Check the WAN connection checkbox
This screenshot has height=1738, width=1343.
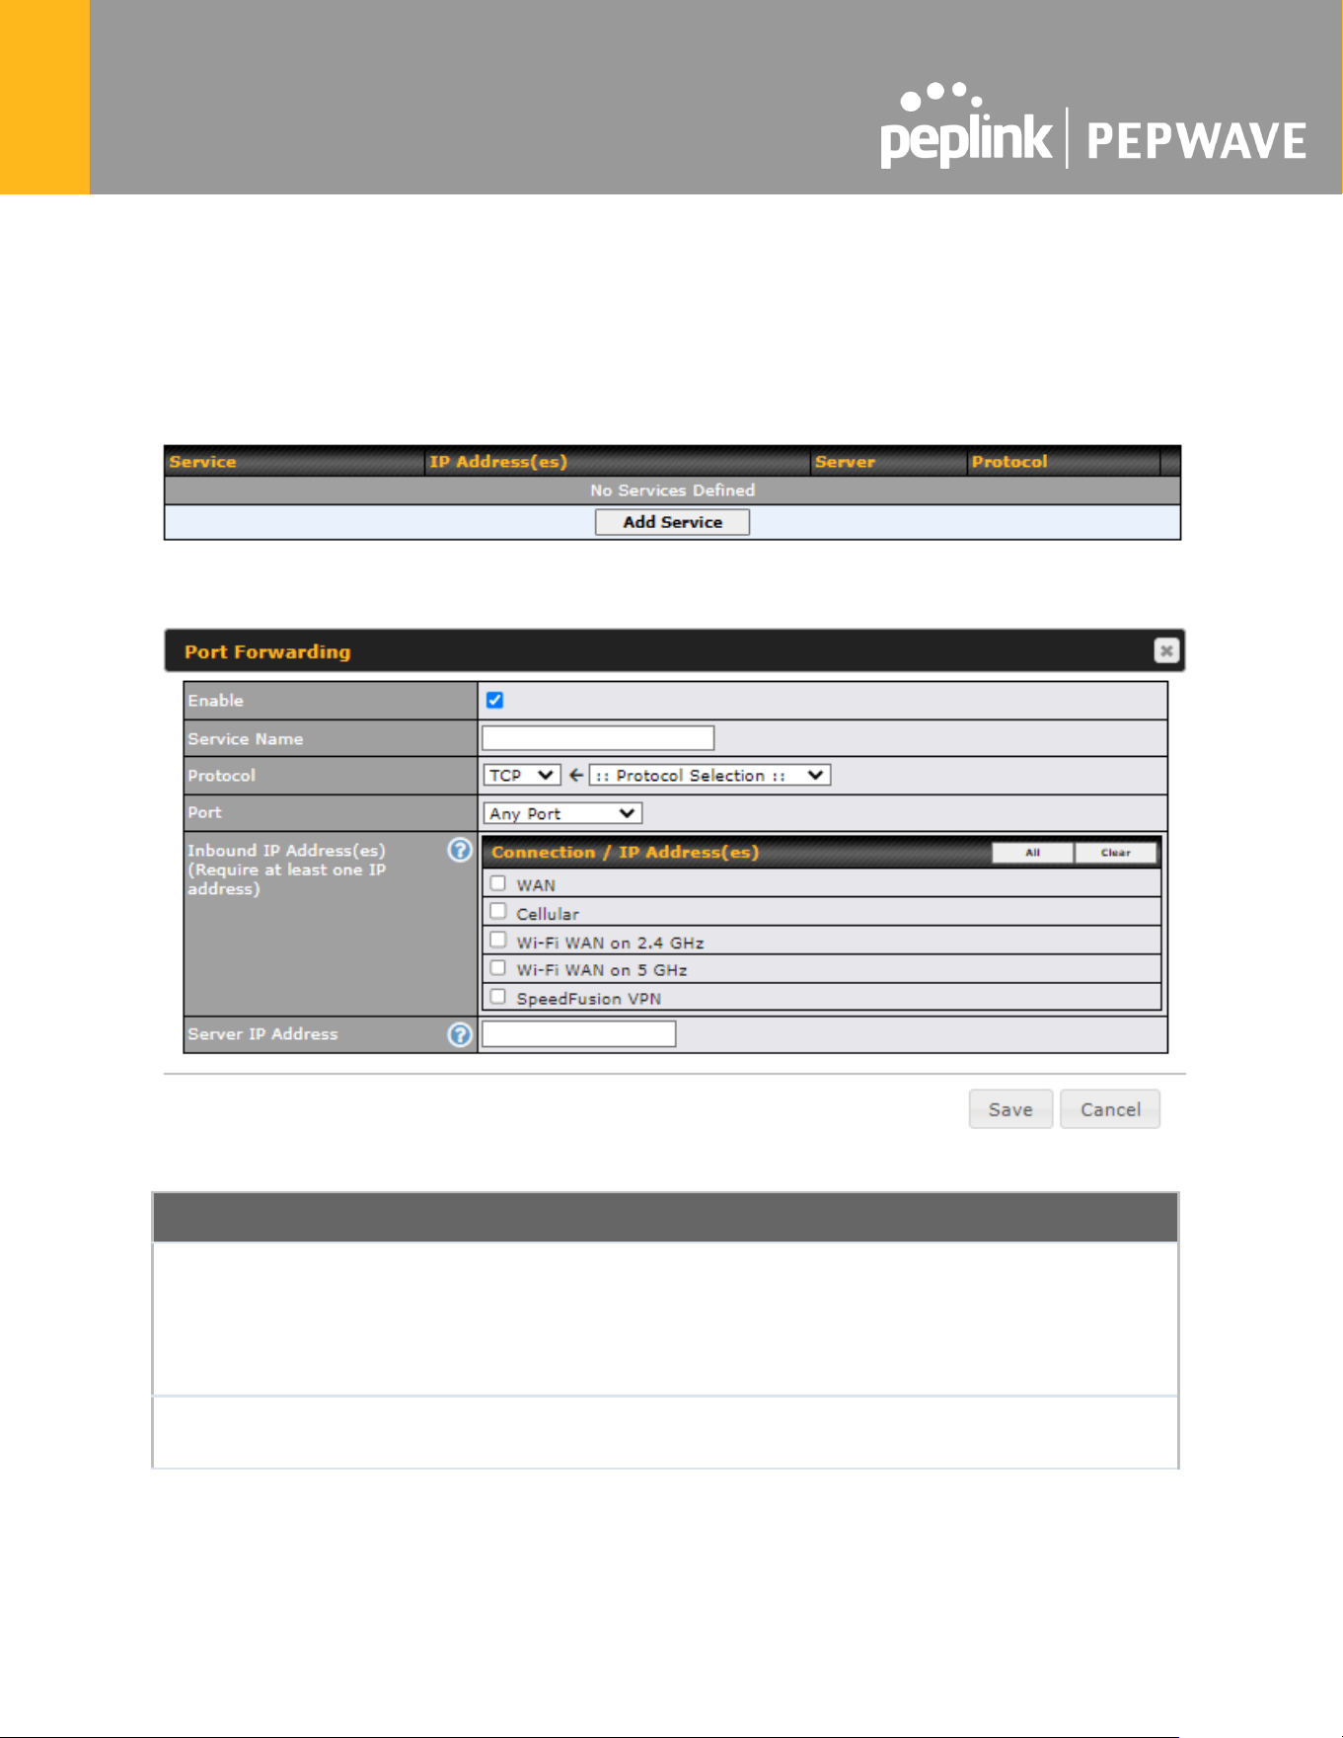(498, 883)
